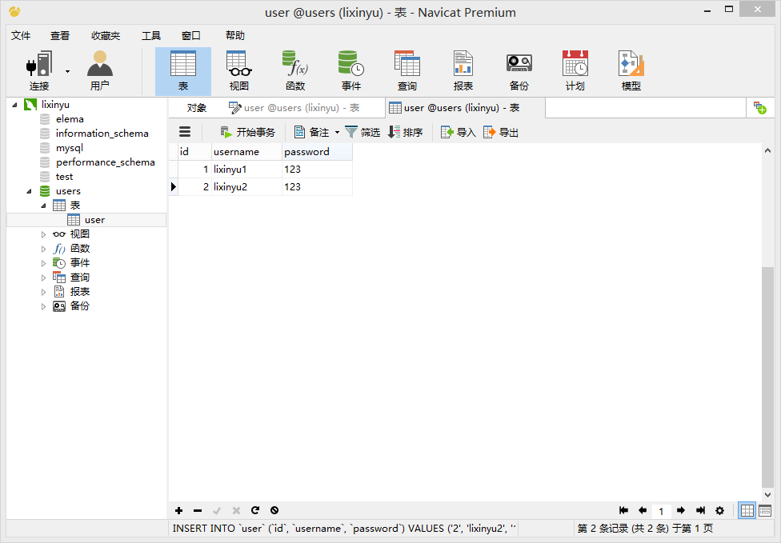Expand the 视图 node in tree
The width and height of the screenshot is (781, 543).
pos(43,234)
